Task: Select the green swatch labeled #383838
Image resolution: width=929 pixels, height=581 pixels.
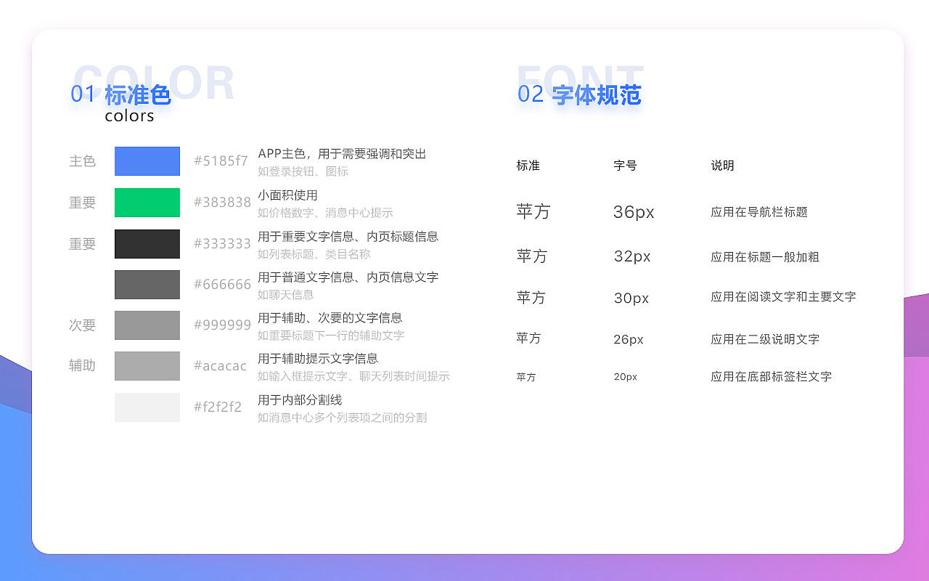Action: (x=147, y=203)
